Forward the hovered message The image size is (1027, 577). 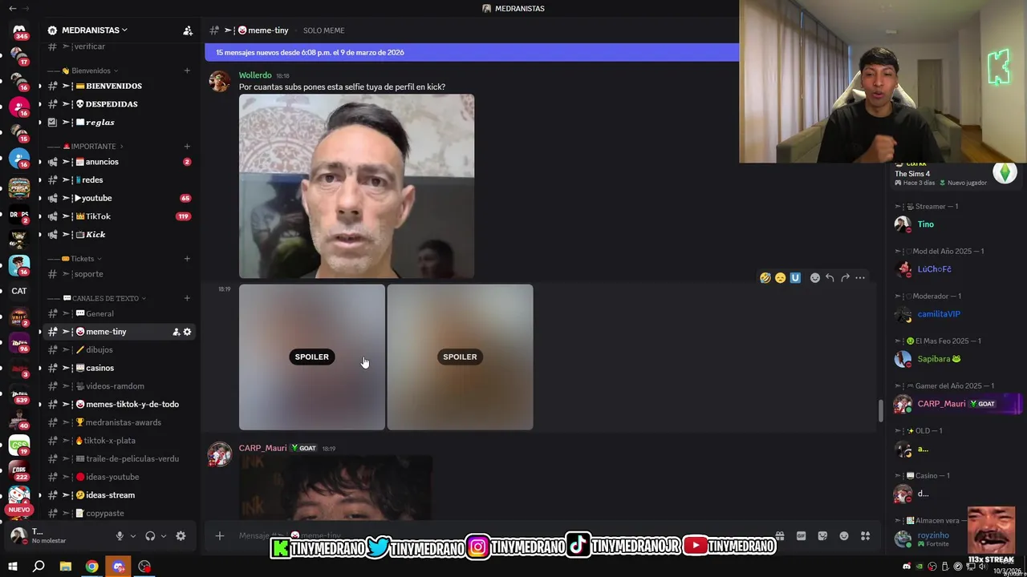845,278
